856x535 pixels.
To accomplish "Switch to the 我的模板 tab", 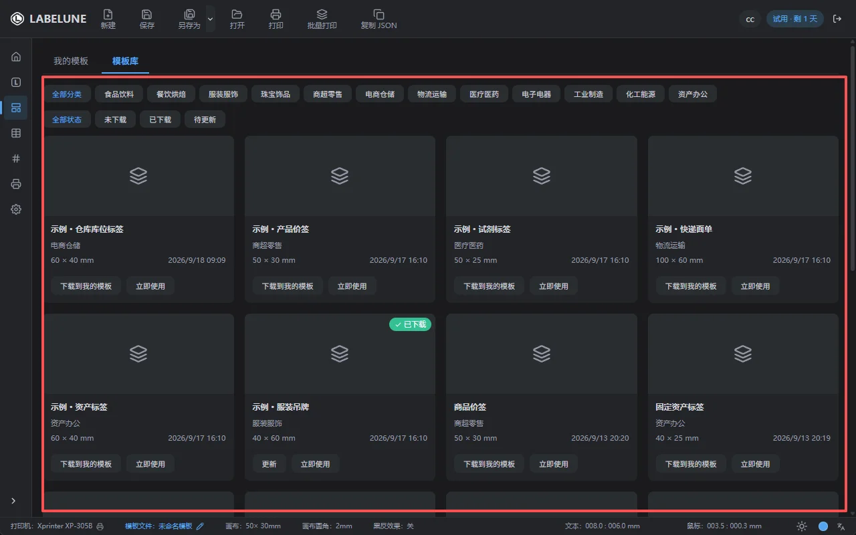I will pos(71,61).
